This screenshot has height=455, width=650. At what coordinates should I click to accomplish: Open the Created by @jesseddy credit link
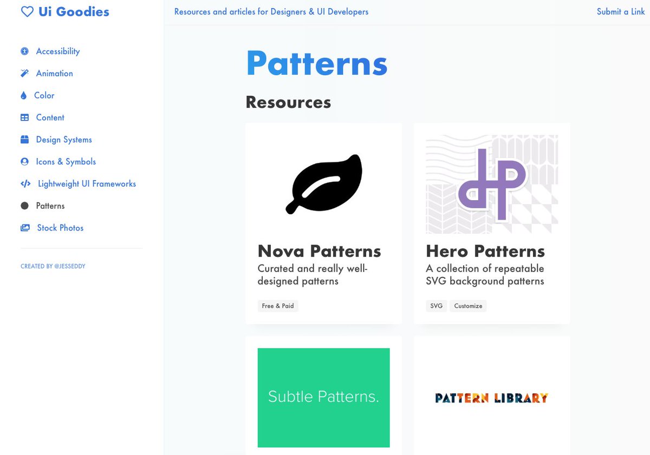click(53, 266)
